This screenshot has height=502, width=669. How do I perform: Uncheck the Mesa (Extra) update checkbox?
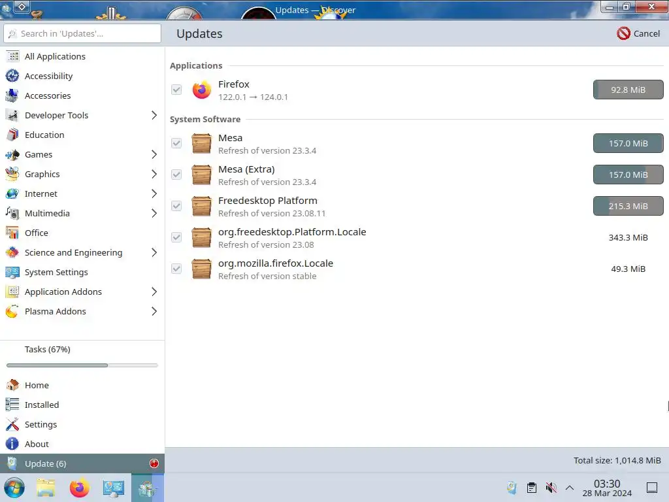(176, 175)
